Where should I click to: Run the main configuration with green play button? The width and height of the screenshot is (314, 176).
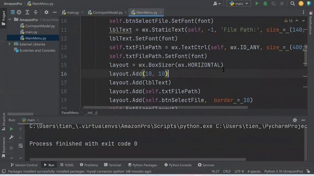257,3
